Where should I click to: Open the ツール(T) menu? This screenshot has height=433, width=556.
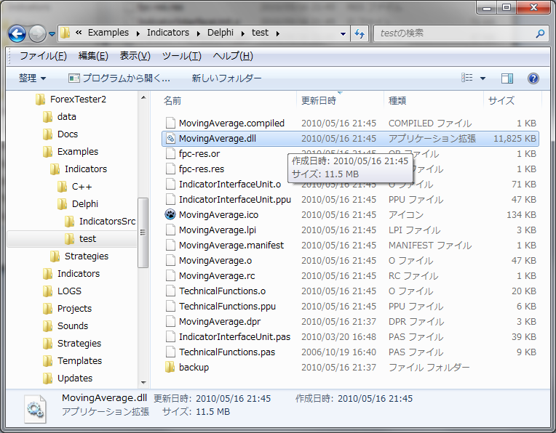[x=181, y=56]
